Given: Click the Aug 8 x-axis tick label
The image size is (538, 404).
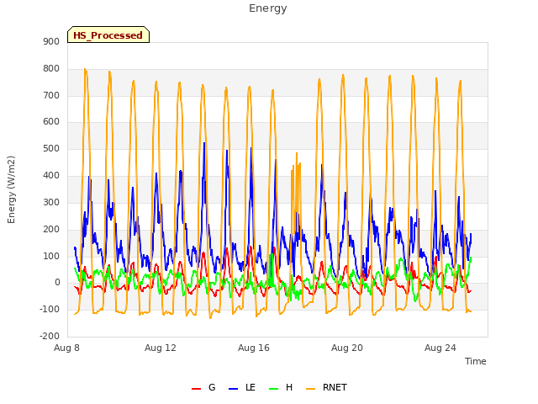Looking at the screenshot, I should click(x=66, y=348).
